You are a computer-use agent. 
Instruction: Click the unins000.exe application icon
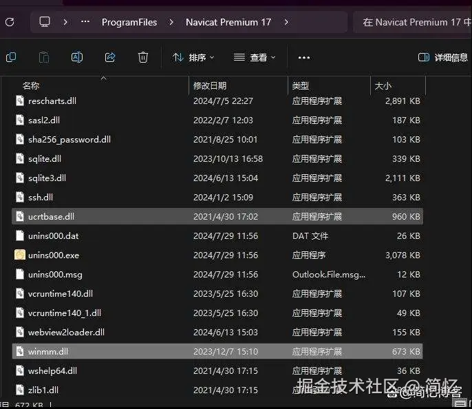20,255
